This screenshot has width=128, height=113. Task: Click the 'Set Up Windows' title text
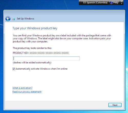[x=25, y=19]
